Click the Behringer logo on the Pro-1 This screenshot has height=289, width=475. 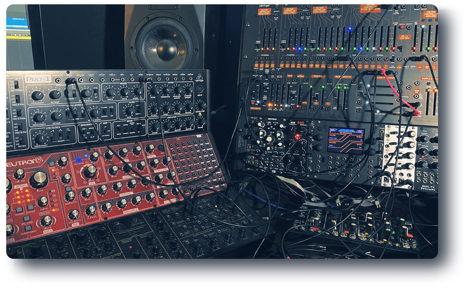pos(200,77)
